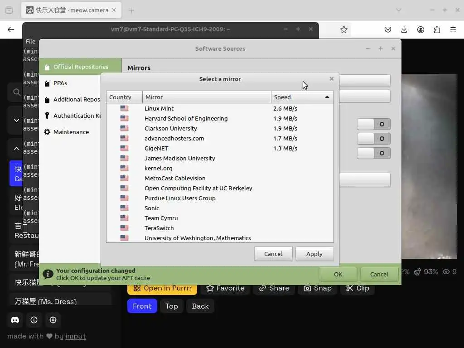
Task: Open browser hamburger menu
Action: click(x=453, y=29)
